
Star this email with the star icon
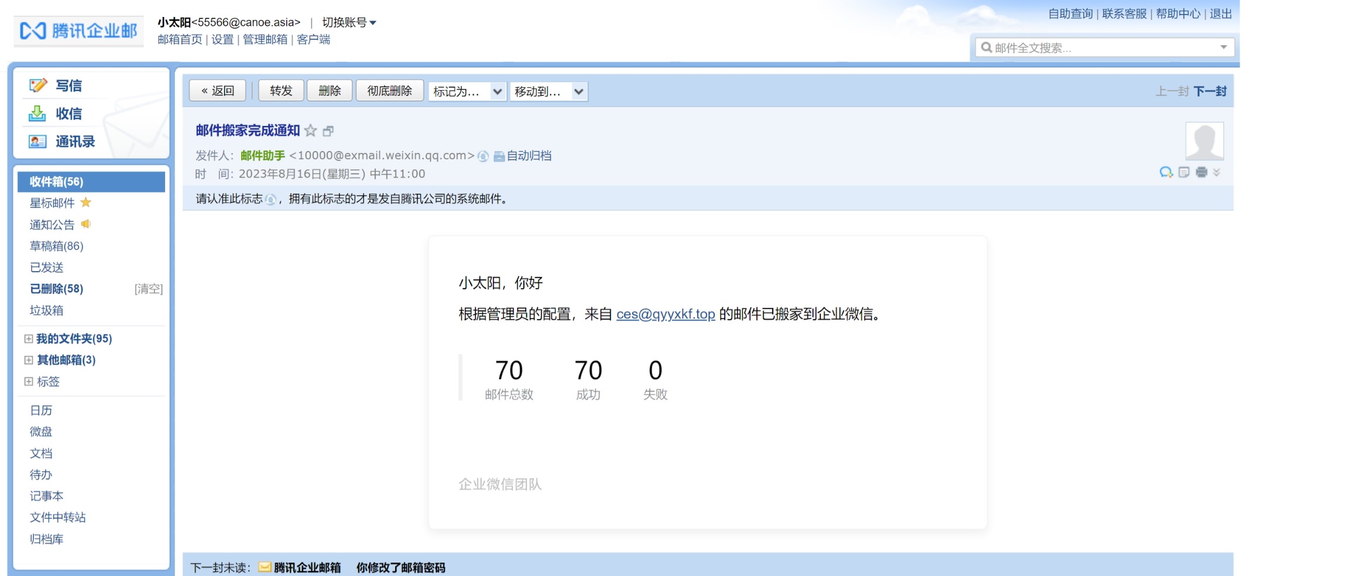(311, 131)
